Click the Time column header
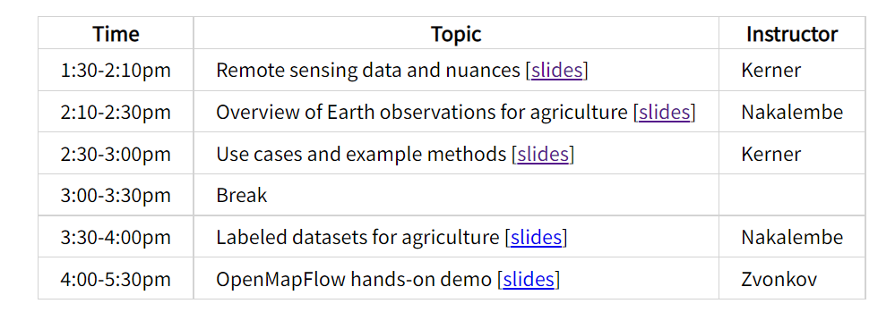Image resolution: width=895 pixels, height=329 pixels. [116, 34]
